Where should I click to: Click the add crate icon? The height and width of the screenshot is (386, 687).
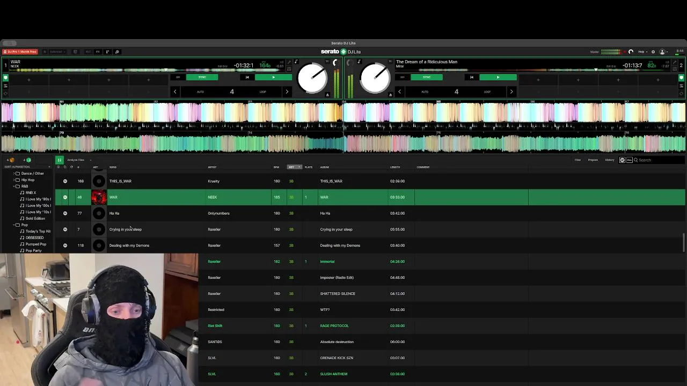[11, 160]
